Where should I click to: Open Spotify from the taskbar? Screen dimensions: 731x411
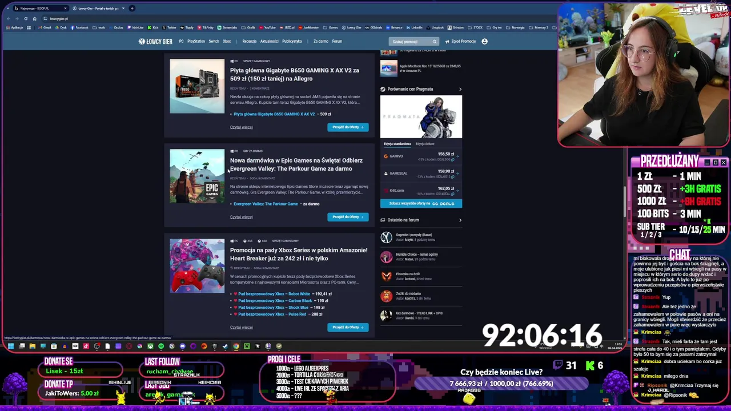click(x=161, y=346)
